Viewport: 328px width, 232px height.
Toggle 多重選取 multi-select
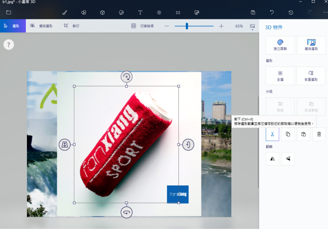tap(311, 76)
